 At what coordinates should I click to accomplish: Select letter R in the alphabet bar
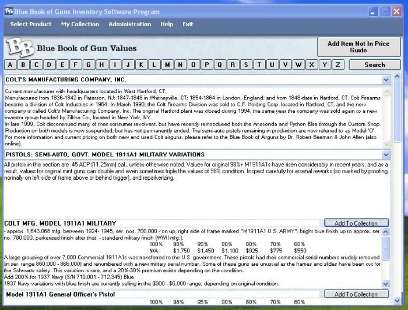pos(233,65)
